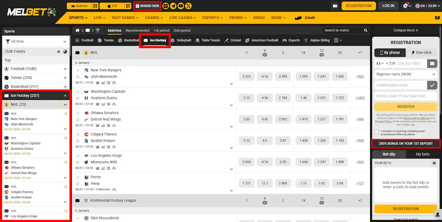Open the bet coupon ticket icon in header

[335, 6]
